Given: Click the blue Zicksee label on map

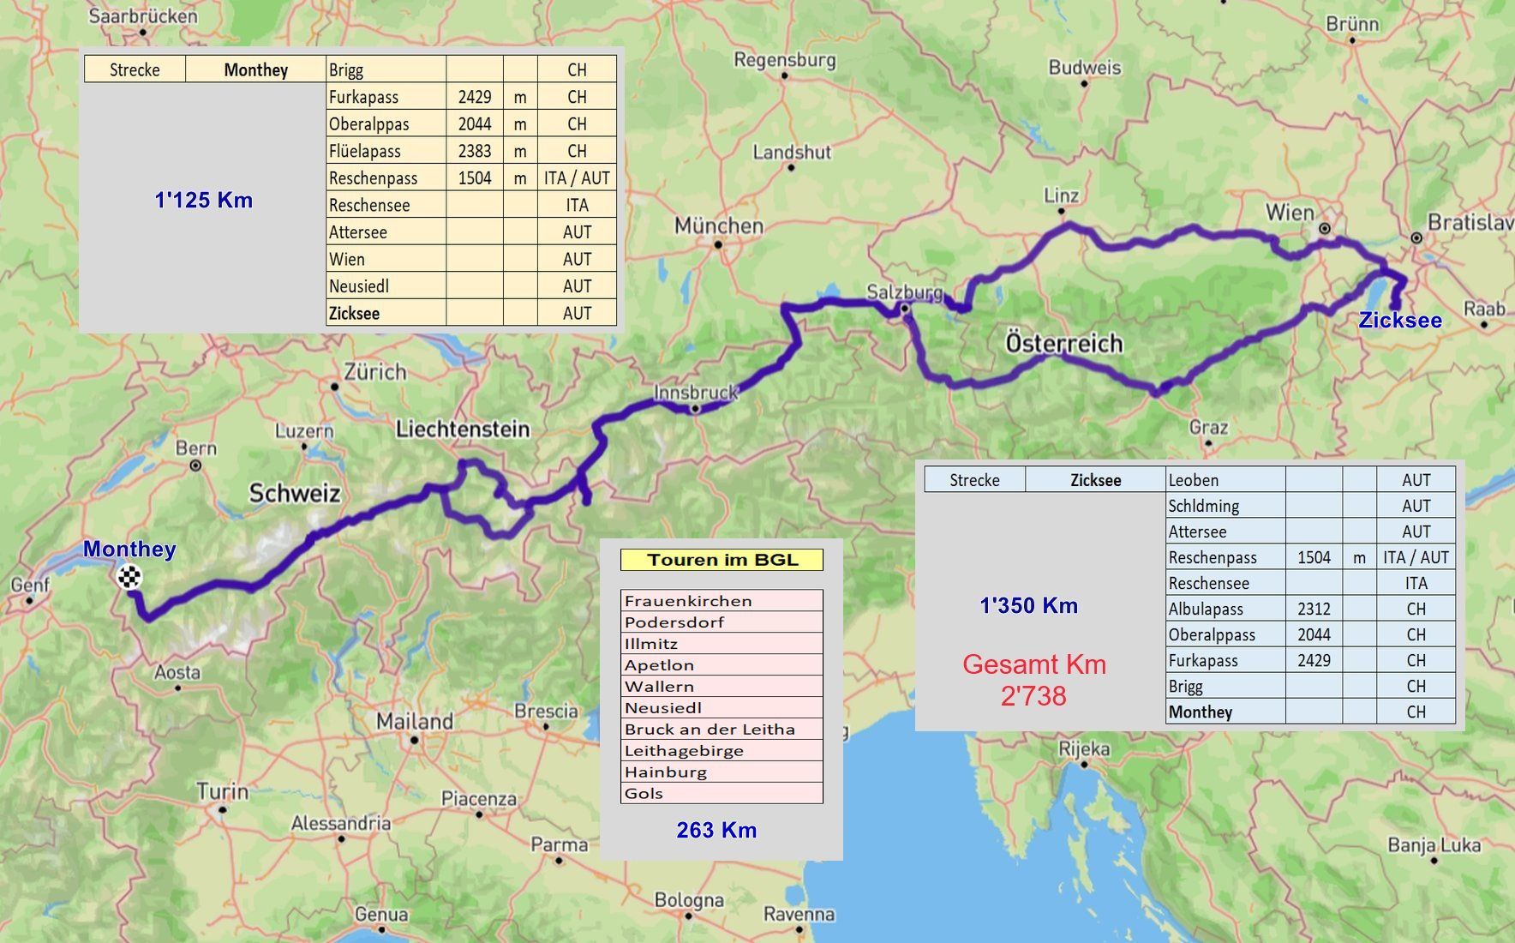Looking at the screenshot, I should coord(1400,321).
